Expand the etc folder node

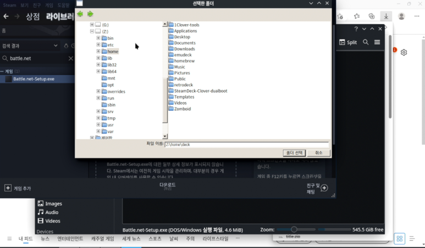pos(98,44)
